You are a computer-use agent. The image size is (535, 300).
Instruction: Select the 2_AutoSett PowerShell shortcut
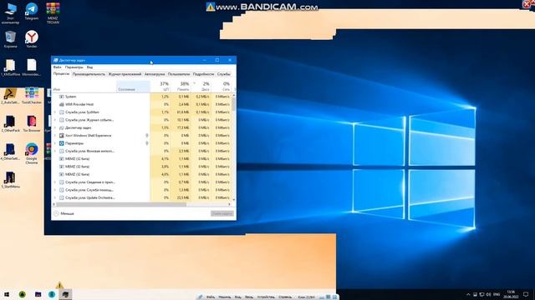coord(10,96)
